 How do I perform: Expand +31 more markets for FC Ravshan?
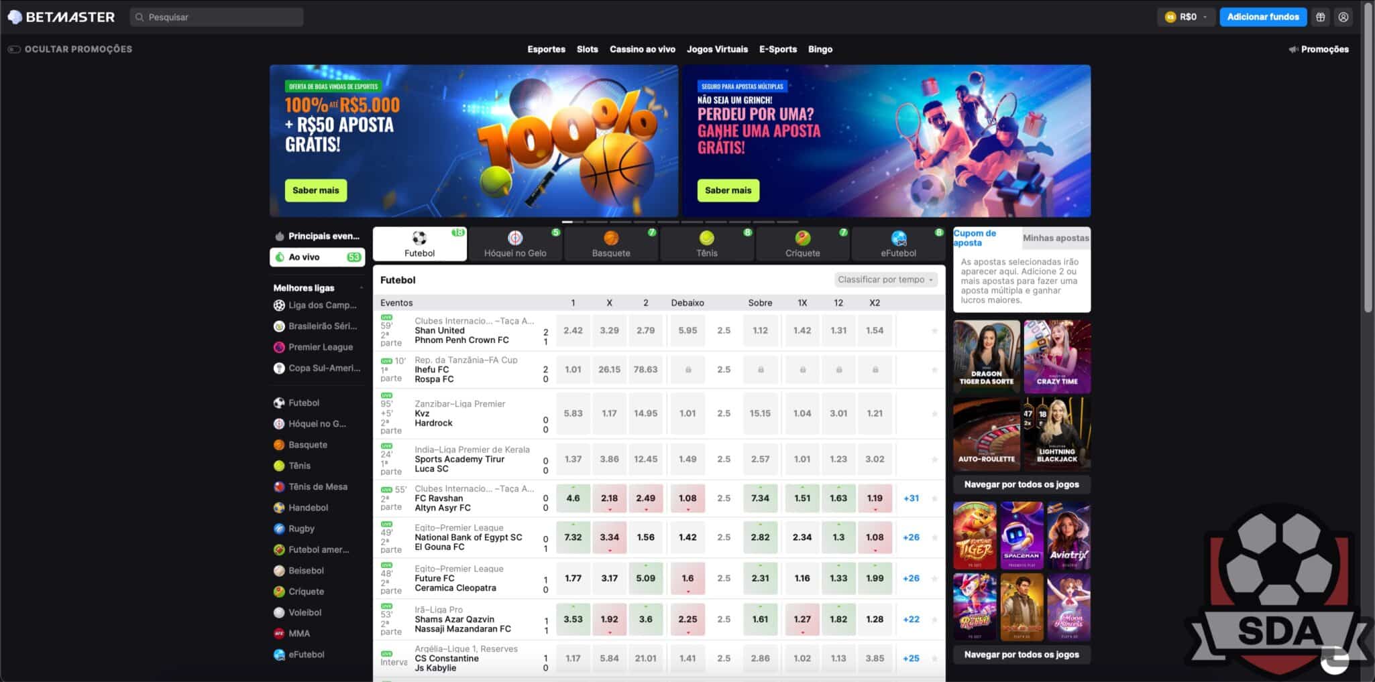(911, 498)
